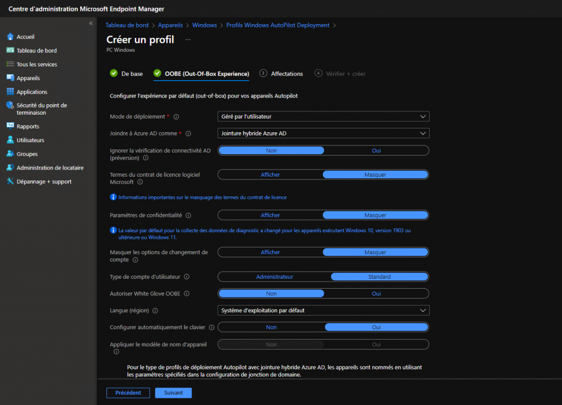This screenshot has height=405, width=562.
Task: Show info for Configurer automatiquement le clavier
Action: tap(211, 327)
